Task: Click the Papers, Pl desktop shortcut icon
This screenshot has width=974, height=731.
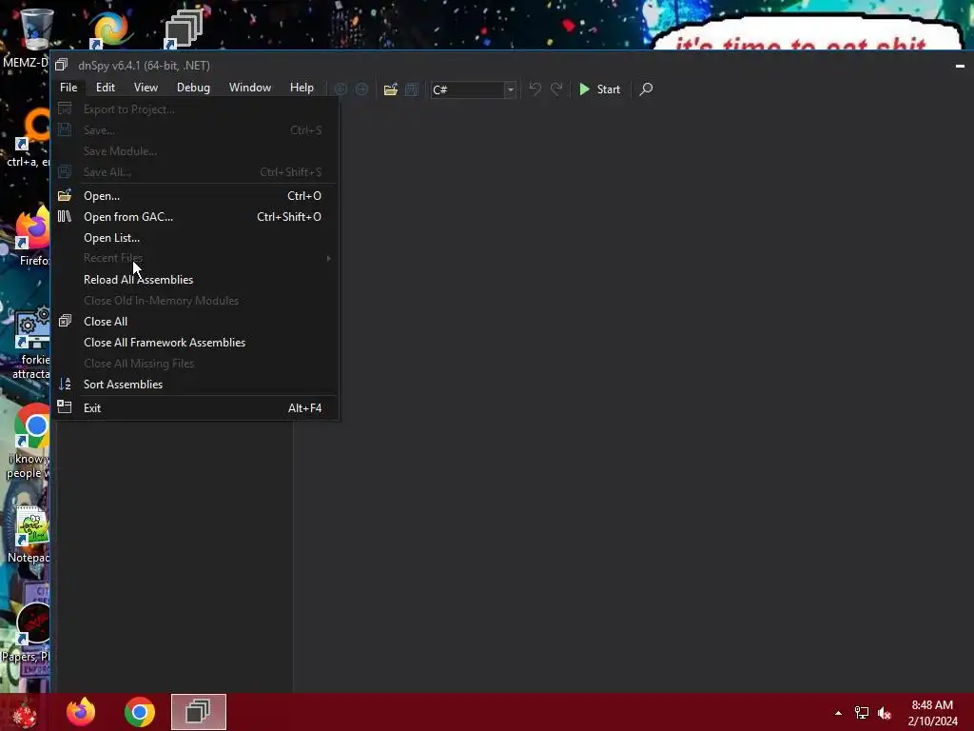Action: click(x=32, y=622)
